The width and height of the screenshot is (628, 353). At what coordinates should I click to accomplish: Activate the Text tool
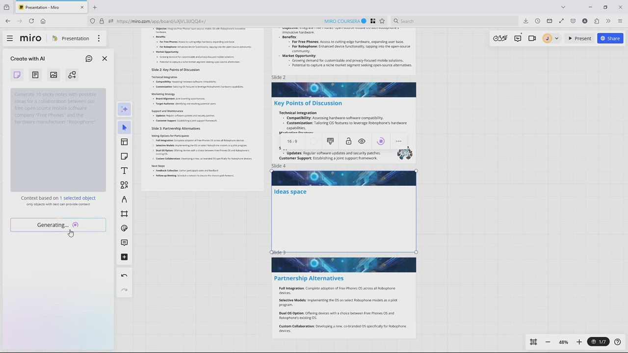[124, 171]
